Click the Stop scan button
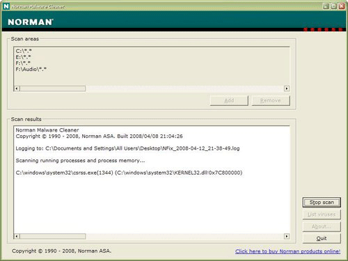348x261 pixels. click(322, 203)
